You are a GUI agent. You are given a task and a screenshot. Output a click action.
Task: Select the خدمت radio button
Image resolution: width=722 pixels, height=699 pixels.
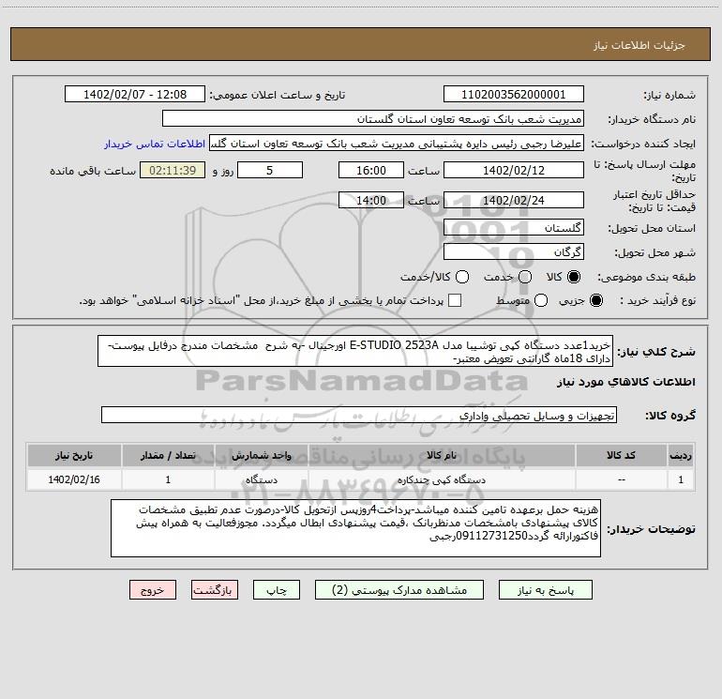click(x=525, y=277)
